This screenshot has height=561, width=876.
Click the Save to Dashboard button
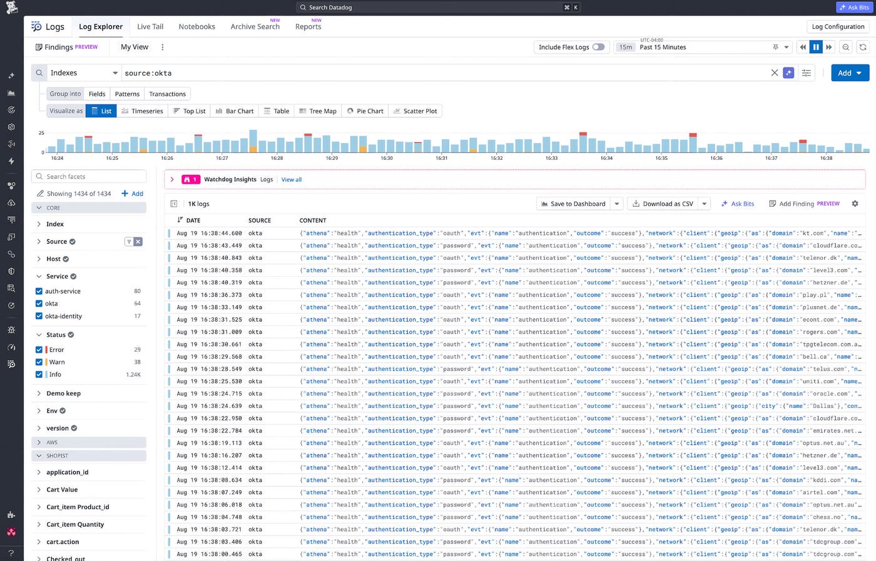click(x=574, y=204)
